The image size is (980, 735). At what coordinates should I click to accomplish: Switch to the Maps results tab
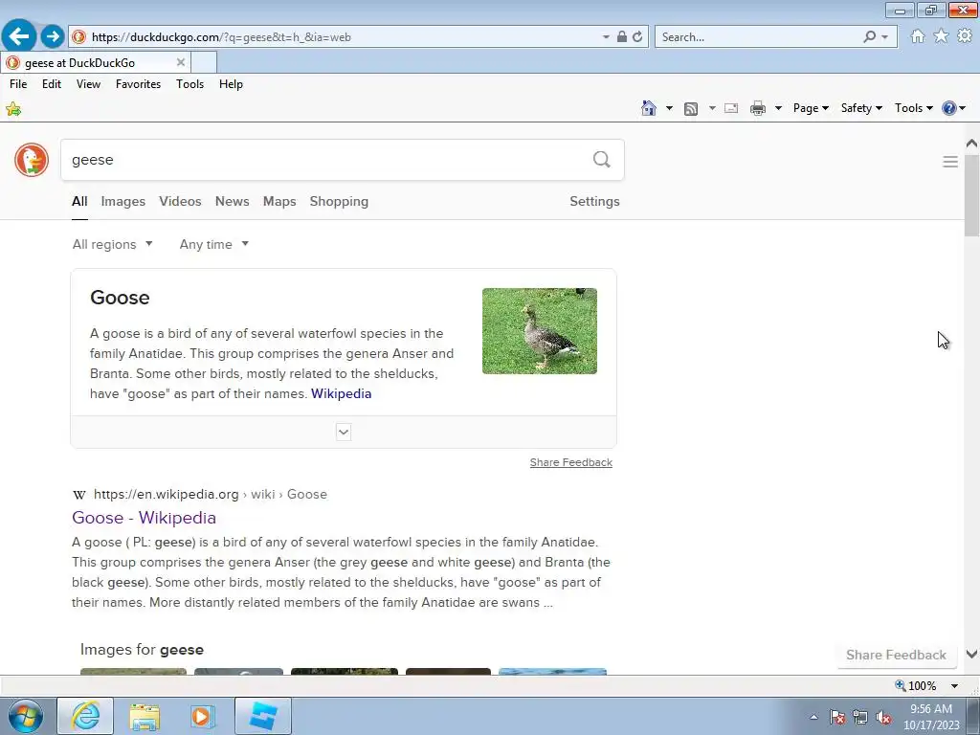[279, 201]
